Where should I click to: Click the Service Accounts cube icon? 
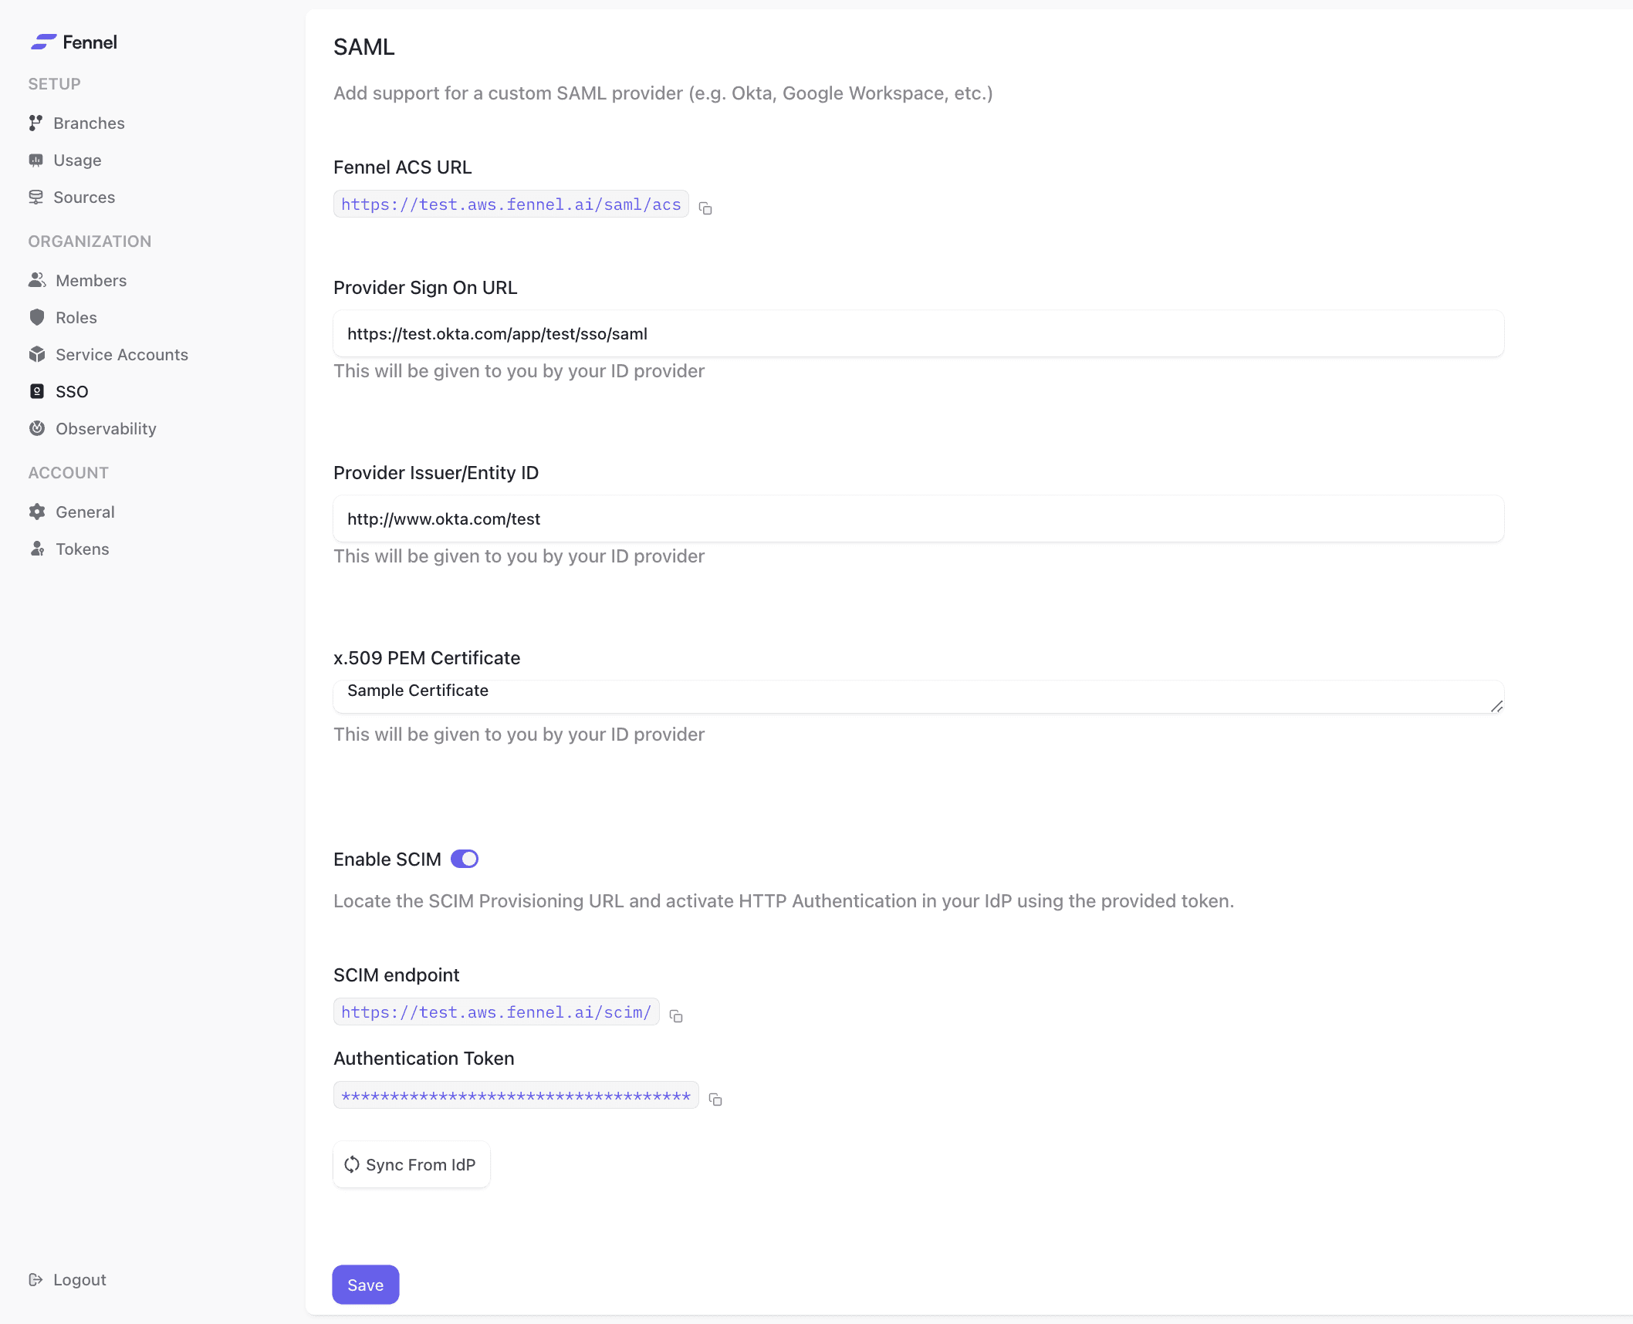36,354
